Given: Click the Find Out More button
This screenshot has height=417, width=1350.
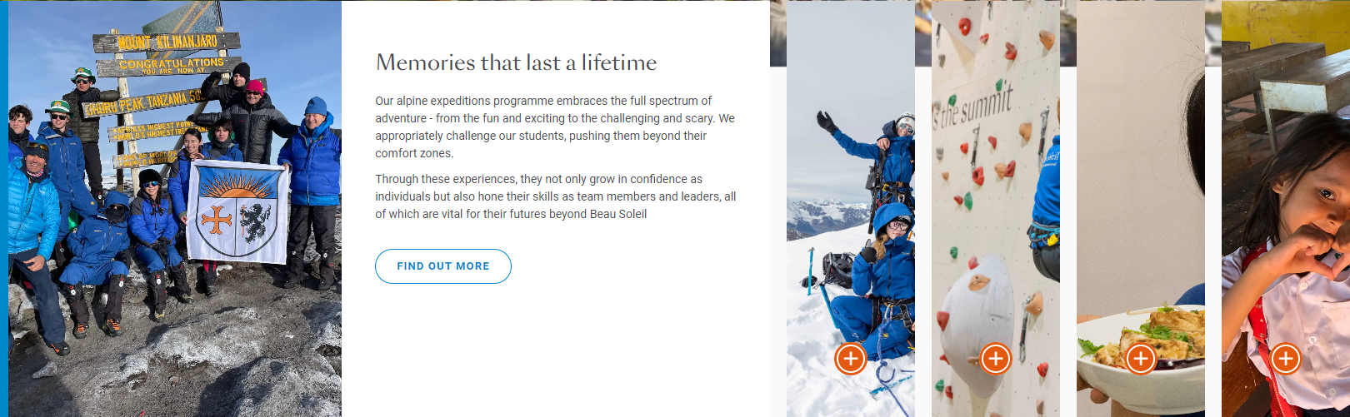Looking at the screenshot, I should (x=442, y=266).
